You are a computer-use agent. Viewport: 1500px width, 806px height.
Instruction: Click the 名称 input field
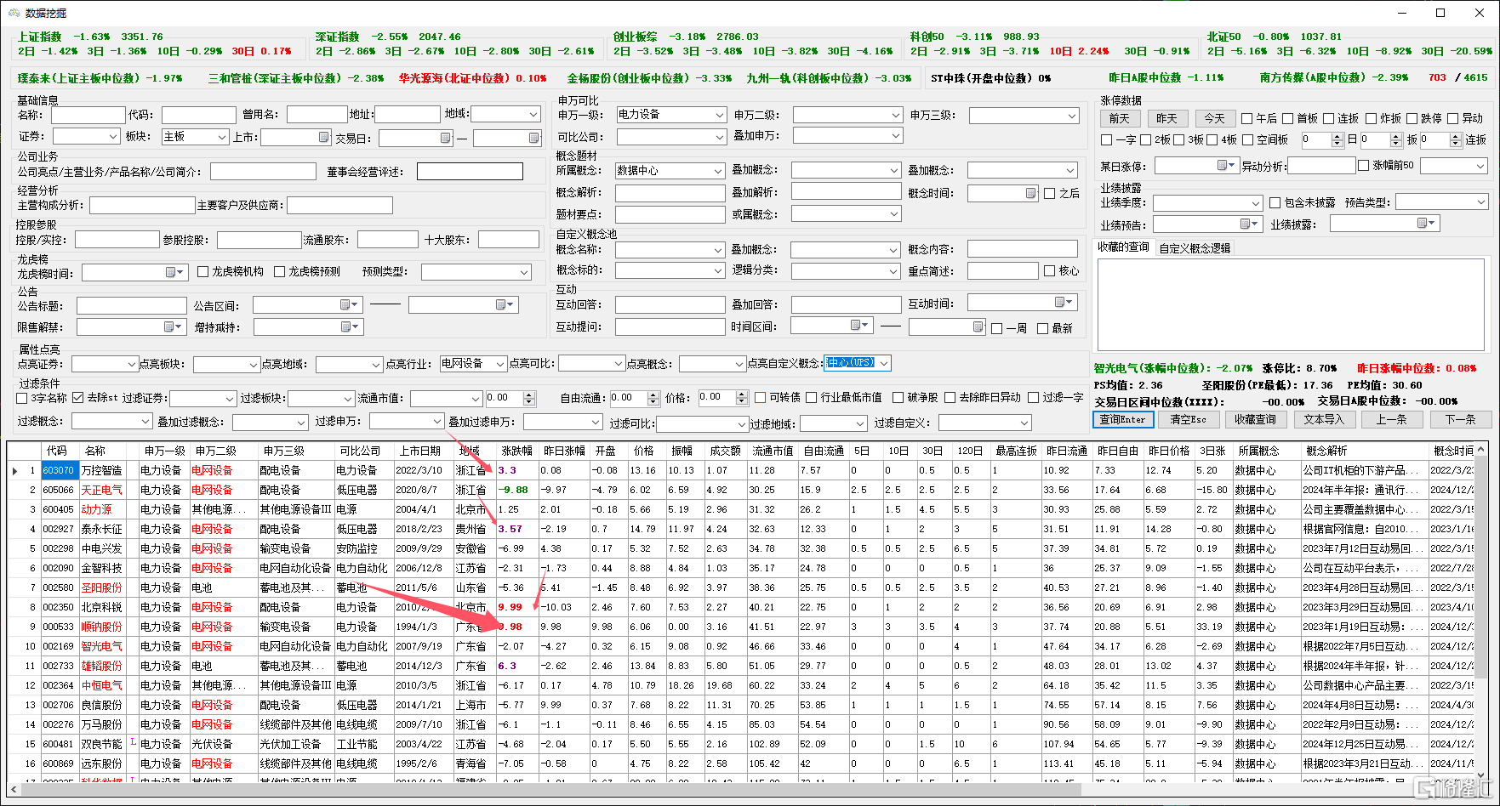88,115
